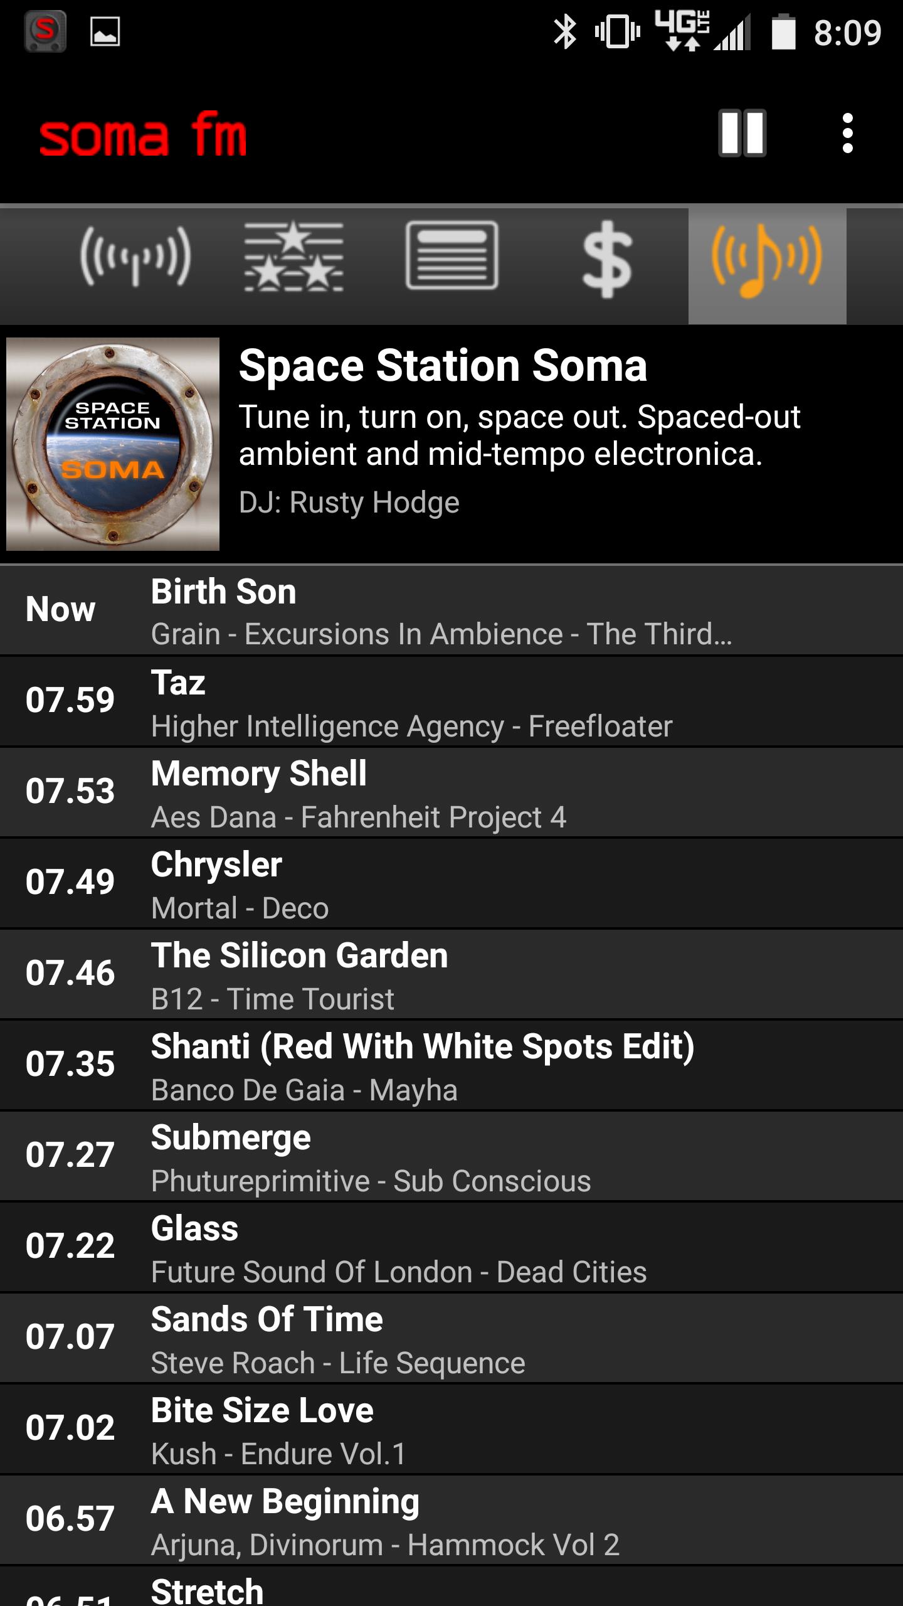
Task: Pause the stream playback
Action: point(742,133)
